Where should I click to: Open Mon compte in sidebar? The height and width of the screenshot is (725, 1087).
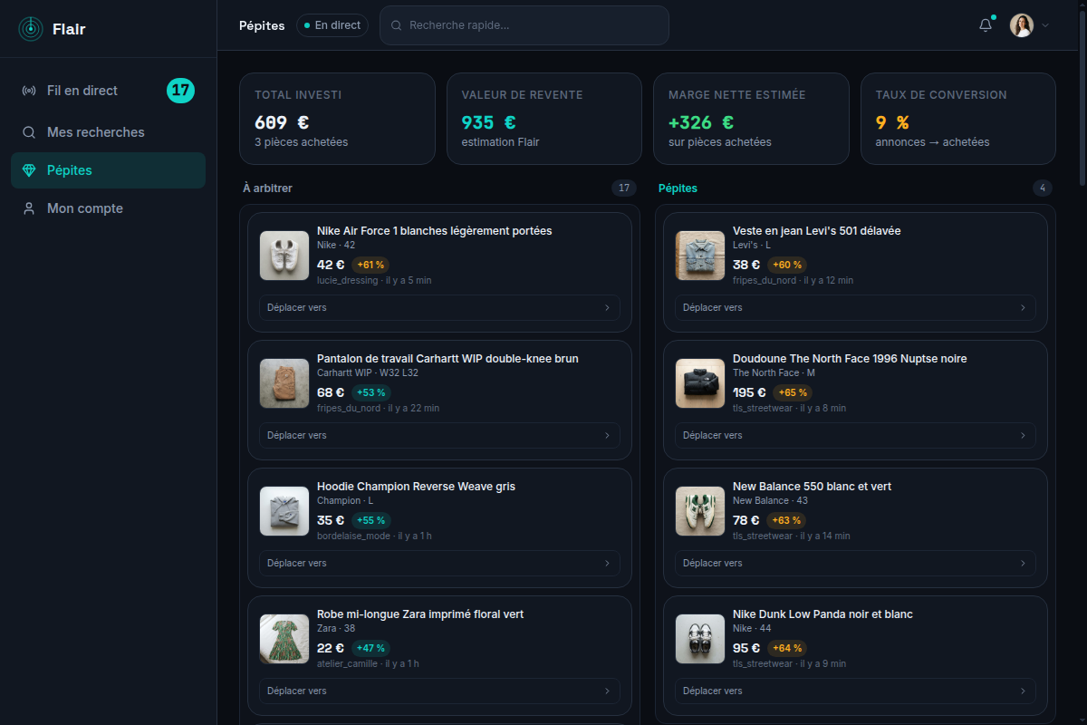coord(109,208)
